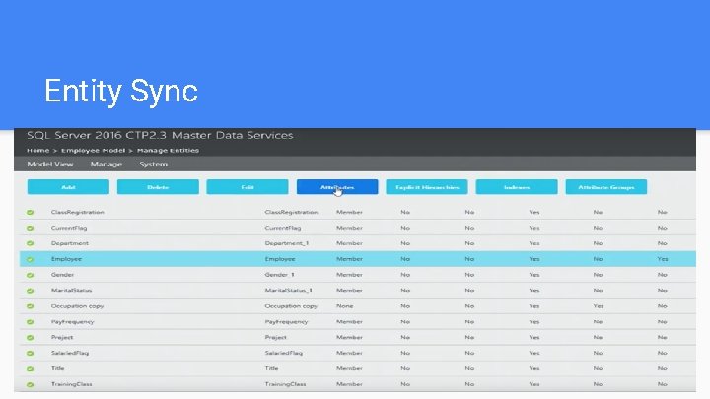Screen dimensions: 710x399
Task: Click the Edit entity button
Action: pyautogui.click(x=248, y=187)
